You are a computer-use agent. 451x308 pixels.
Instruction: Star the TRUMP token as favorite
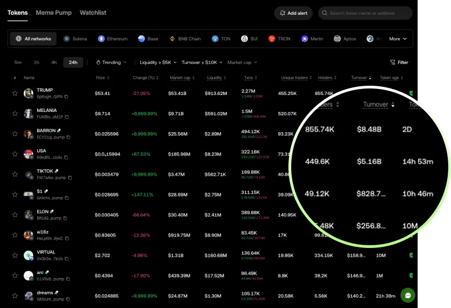coord(15,93)
